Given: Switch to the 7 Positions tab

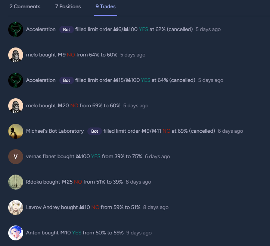Looking at the screenshot, I should (x=68, y=7).
